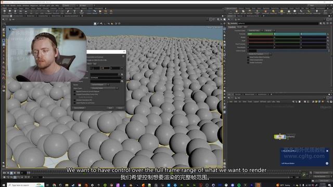The width and height of the screenshot is (333, 187).
Task: Click end frame field in flipbook dialog
Action: coord(105,68)
